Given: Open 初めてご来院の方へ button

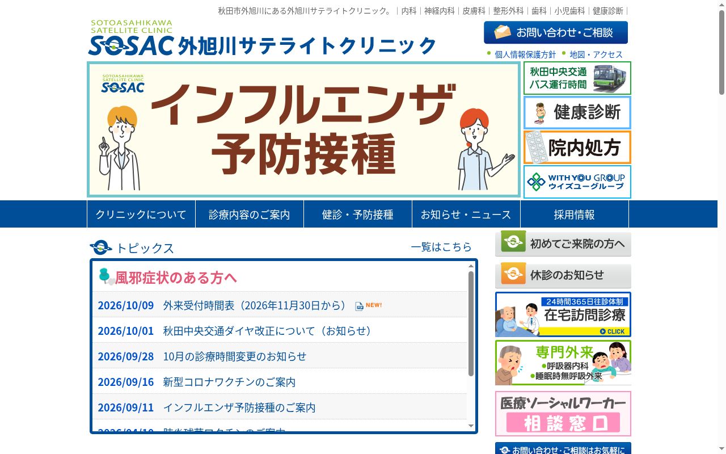Looking at the screenshot, I should (563, 243).
